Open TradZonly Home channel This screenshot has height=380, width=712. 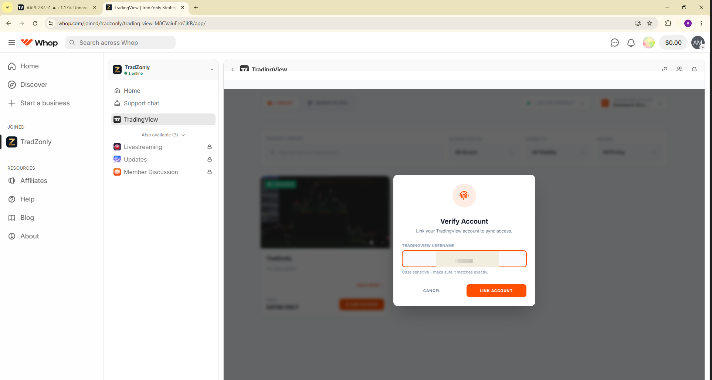click(x=163, y=91)
